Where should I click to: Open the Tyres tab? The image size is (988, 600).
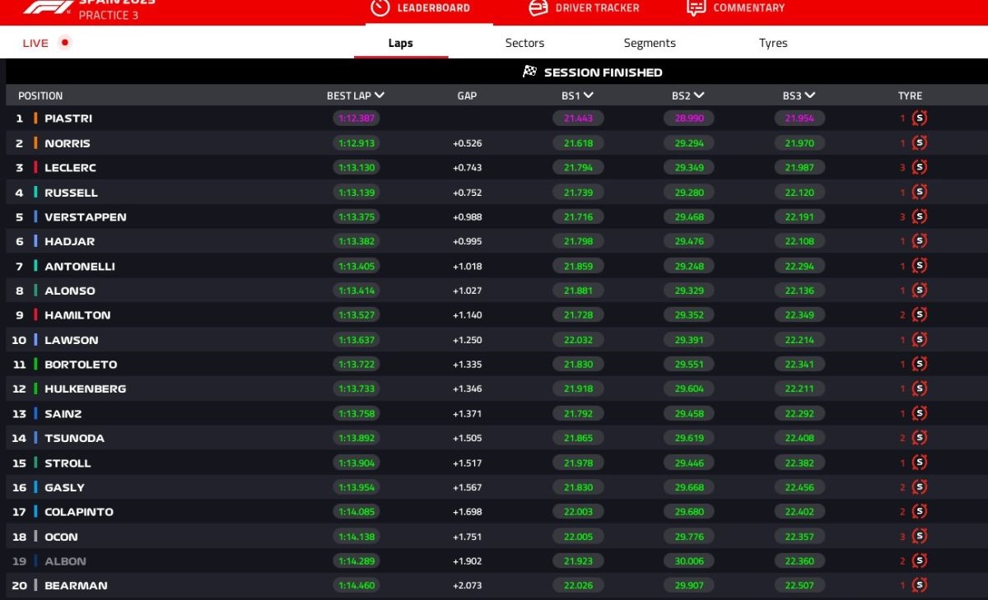[x=773, y=43]
